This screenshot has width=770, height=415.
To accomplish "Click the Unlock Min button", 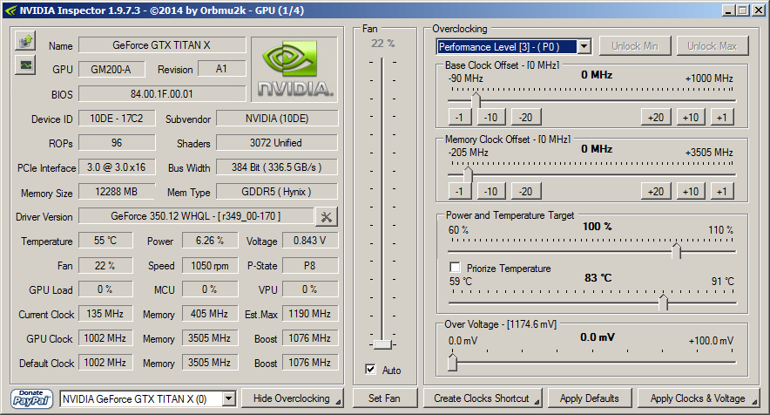I will point(634,46).
